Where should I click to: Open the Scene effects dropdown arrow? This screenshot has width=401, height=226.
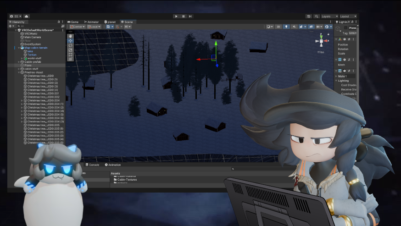click(305, 27)
